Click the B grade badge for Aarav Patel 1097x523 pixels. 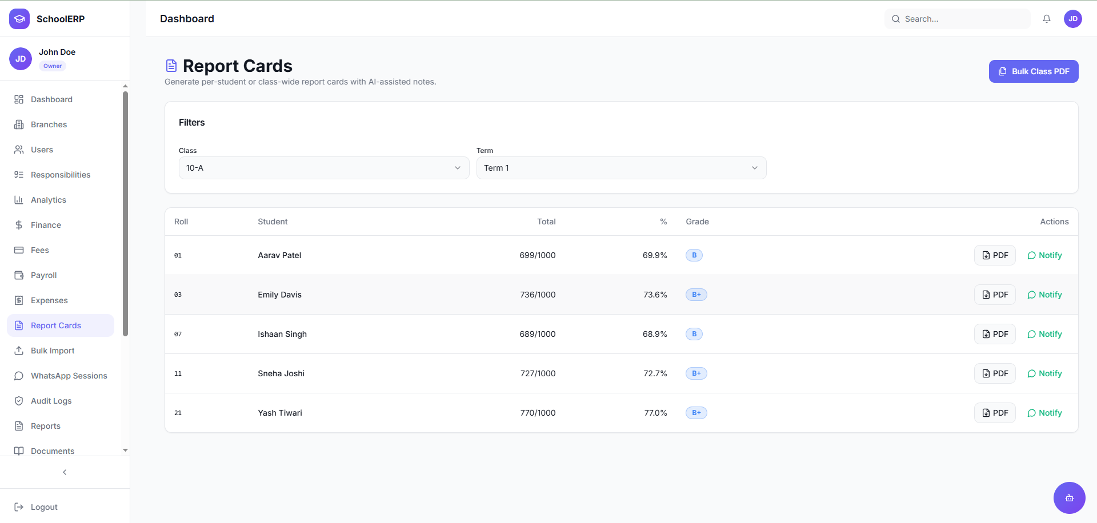694,255
